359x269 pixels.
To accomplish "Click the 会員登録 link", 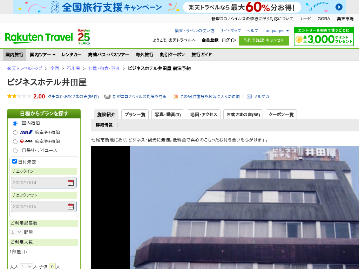I will pos(210,40).
